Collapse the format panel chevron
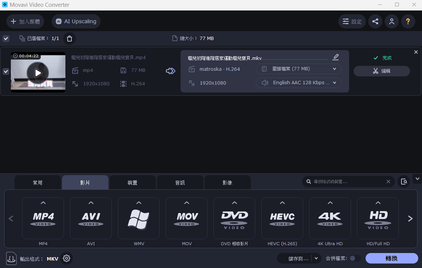The width and height of the screenshot is (422, 268). [418, 179]
